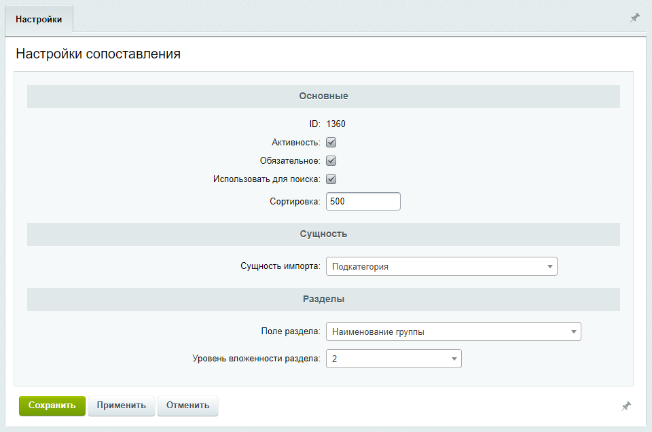Click the green Сохранить button
Viewport: 652px width, 432px height.
[52, 406]
